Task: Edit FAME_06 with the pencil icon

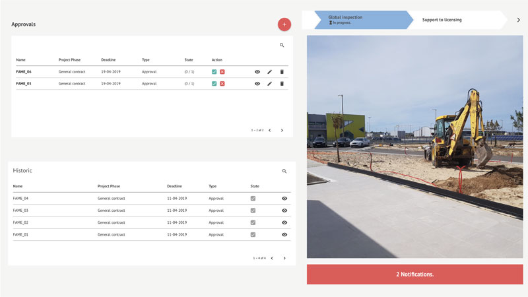Action: coord(269,72)
